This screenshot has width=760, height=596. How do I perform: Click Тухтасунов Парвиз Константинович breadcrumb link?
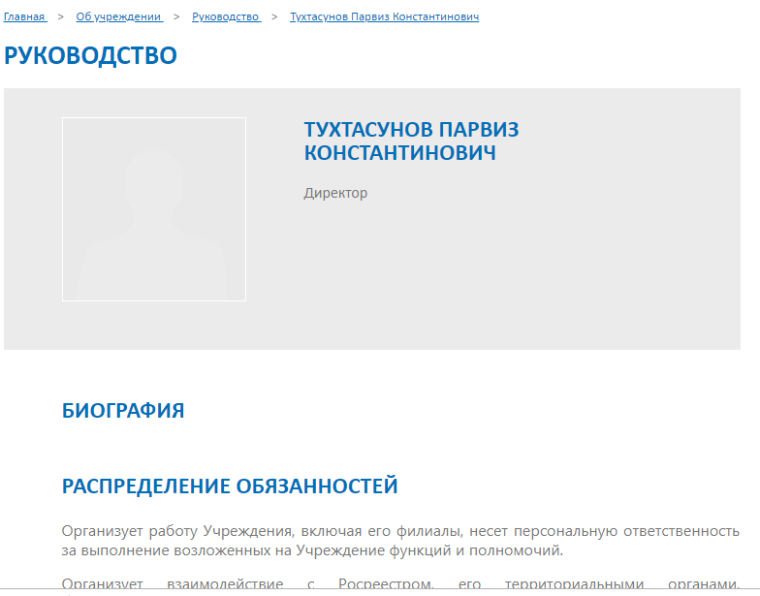pyautogui.click(x=384, y=16)
